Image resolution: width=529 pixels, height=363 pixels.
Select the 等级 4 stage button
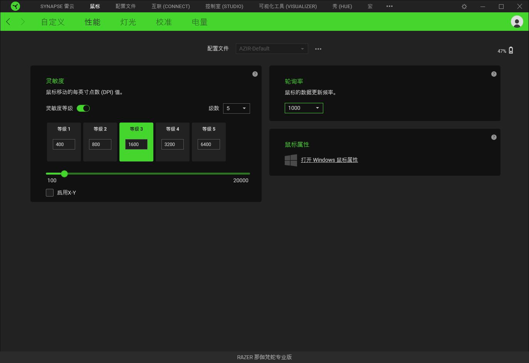172,129
